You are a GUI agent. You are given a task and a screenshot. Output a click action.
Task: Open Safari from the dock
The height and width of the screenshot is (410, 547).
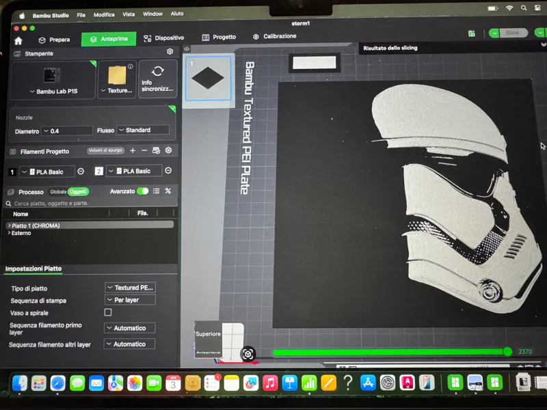[57, 383]
